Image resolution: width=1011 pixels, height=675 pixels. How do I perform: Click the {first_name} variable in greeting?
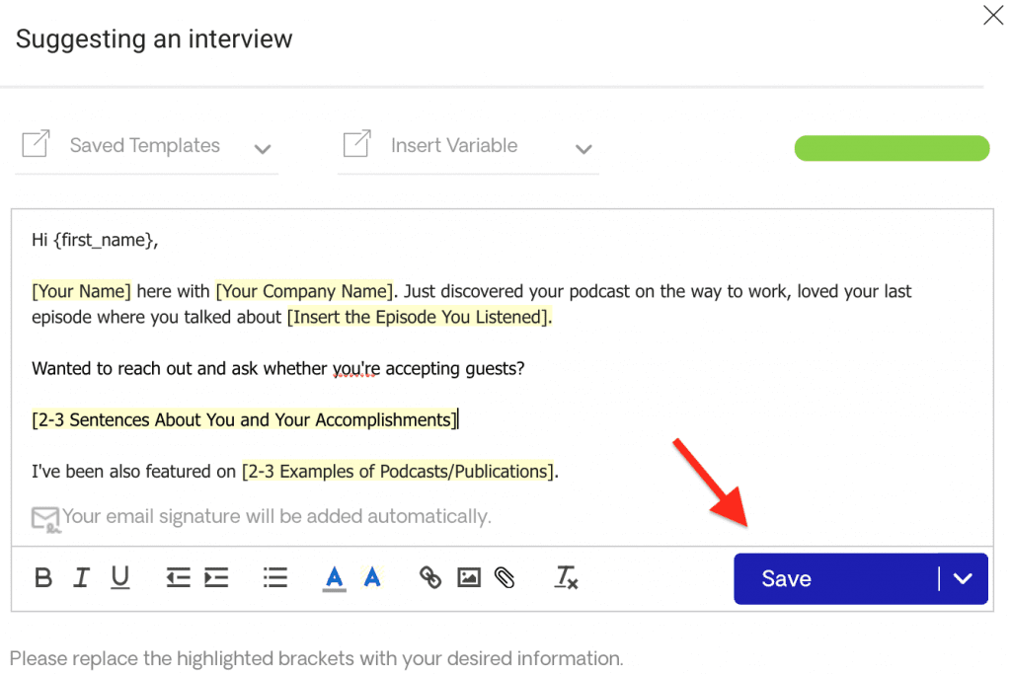pos(103,241)
